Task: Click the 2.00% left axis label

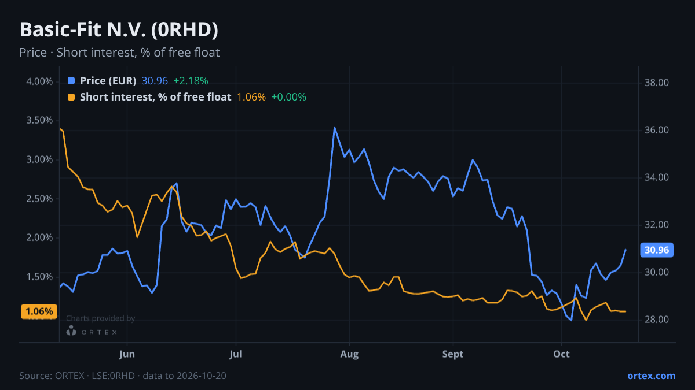Action: pyautogui.click(x=39, y=237)
